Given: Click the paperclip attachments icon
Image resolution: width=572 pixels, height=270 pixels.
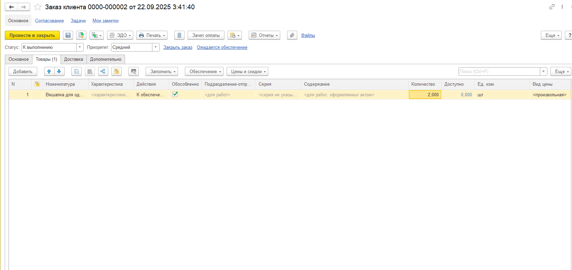Looking at the screenshot, I should click(x=292, y=35).
